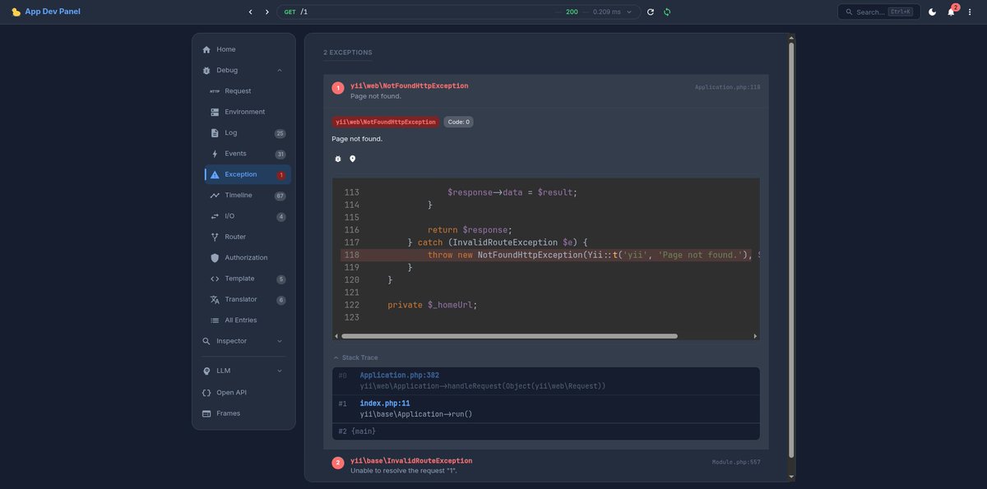Click the Code: 0 chip
The height and width of the screenshot is (489, 987).
(x=459, y=122)
